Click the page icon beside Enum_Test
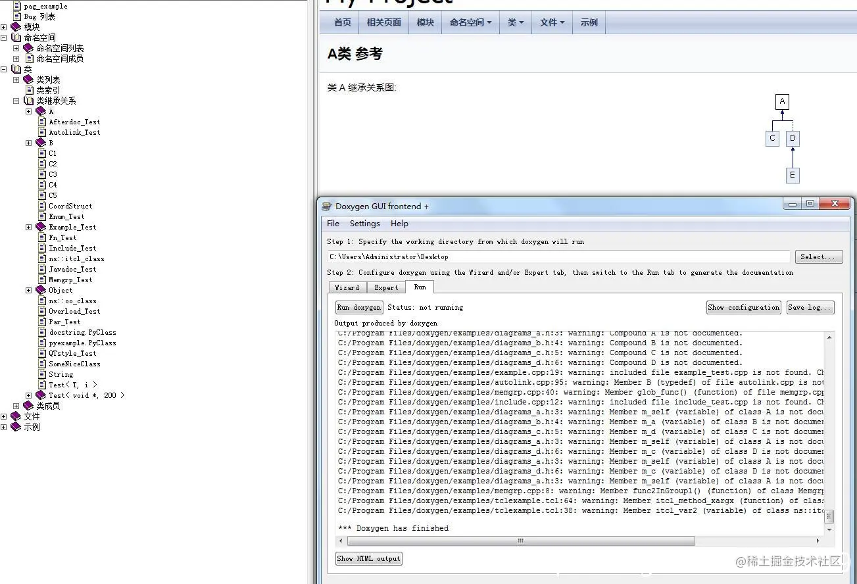Screen dimensions: 857x584 (42, 216)
